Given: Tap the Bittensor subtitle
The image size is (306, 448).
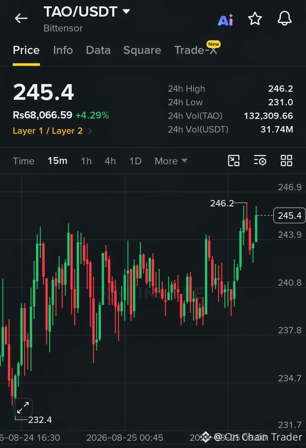Looking at the screenshot, I should (x=63, y=28).
